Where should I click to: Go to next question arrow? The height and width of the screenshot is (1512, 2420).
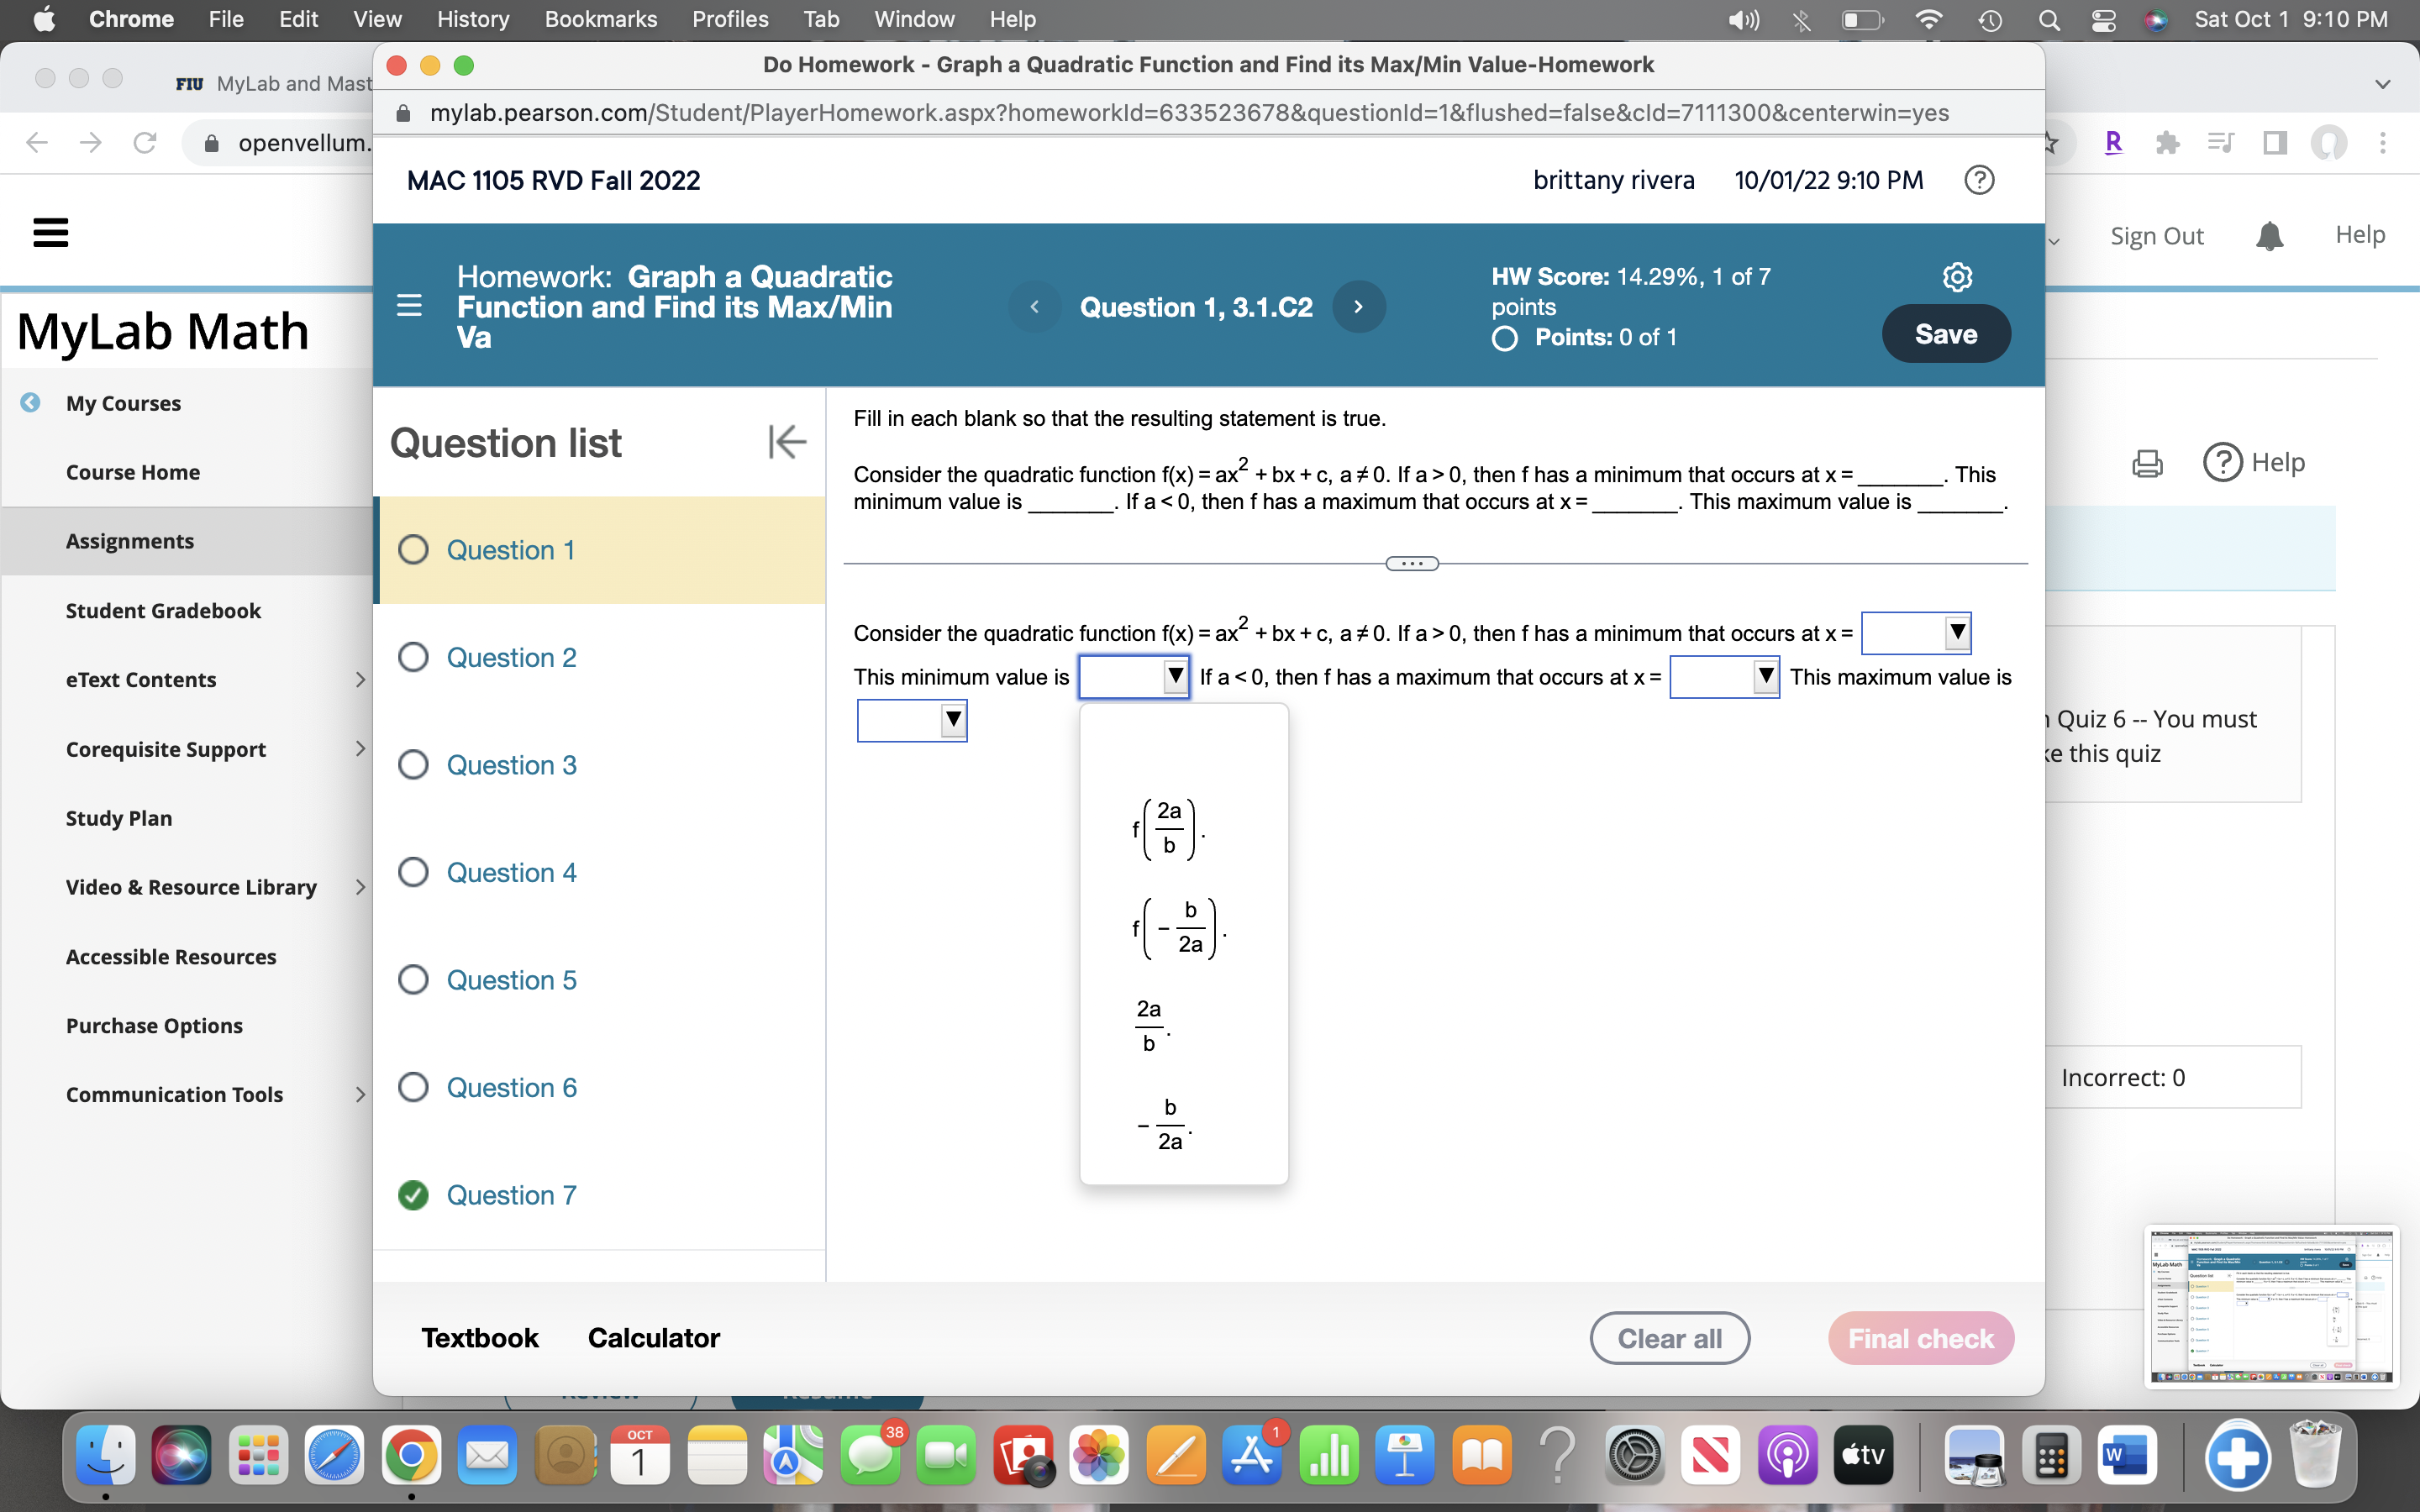coord(1358,307)
